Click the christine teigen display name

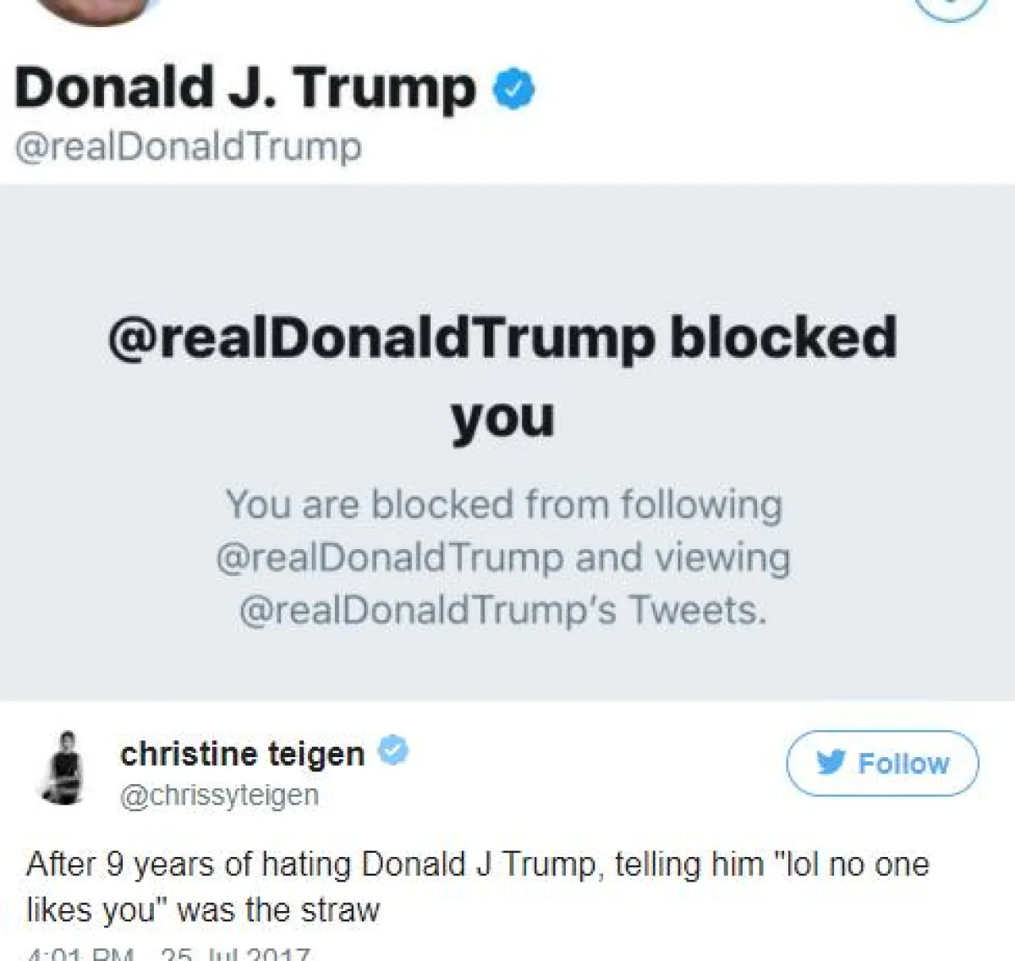point(242,753)
